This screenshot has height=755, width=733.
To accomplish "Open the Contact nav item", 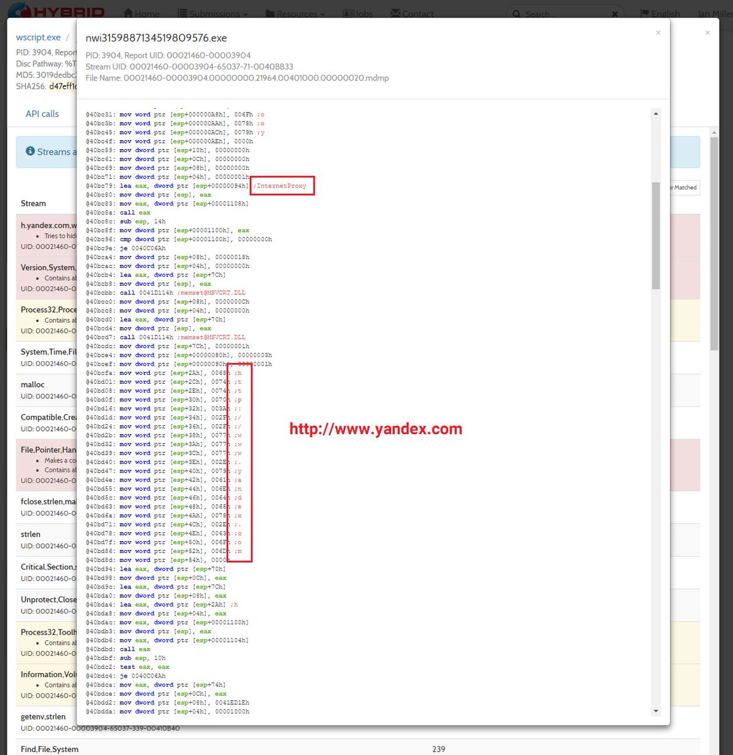I will (412, 14).
